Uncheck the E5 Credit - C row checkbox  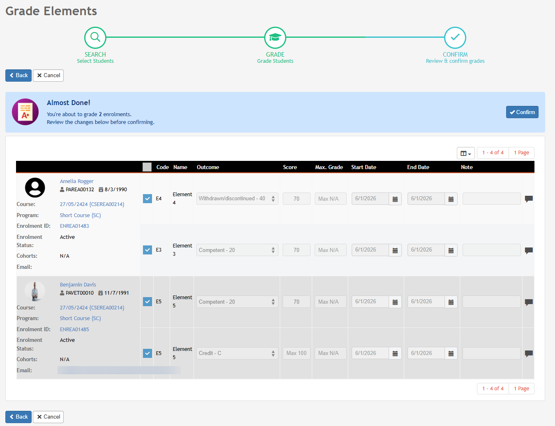pyautogui.click(x=147, y=353)
